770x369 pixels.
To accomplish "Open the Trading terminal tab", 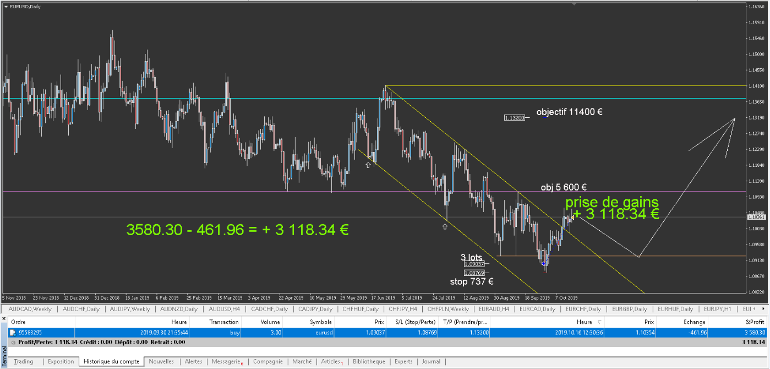I will click(x=24, y=362).
